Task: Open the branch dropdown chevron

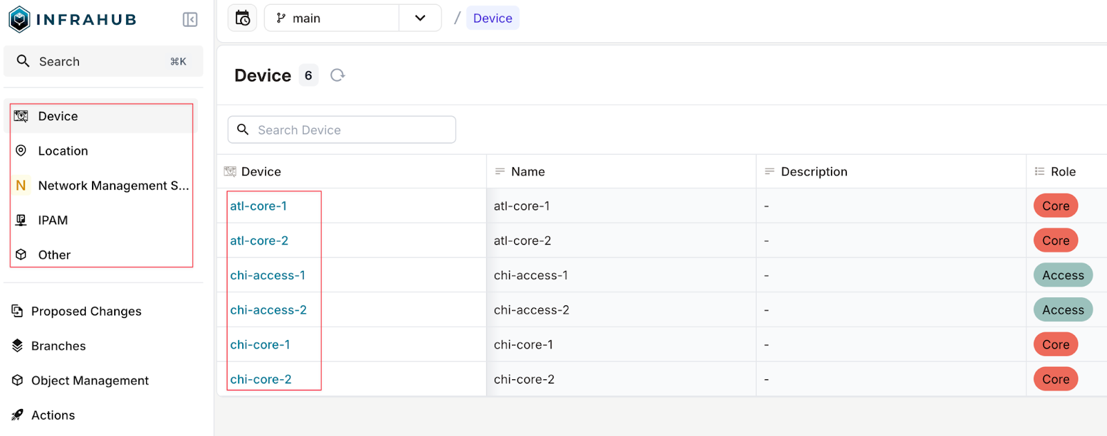Action: click(x=420, y=18)
